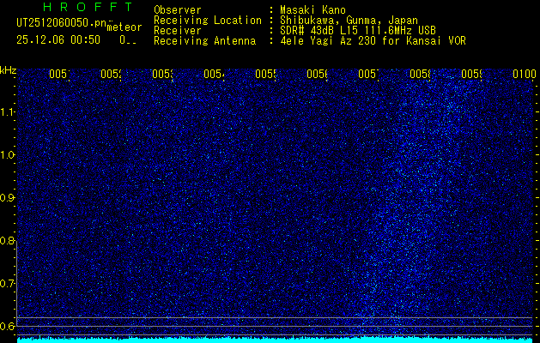Click the 0059 time marker
Viewport: 540px width, 343px height.
471,74
